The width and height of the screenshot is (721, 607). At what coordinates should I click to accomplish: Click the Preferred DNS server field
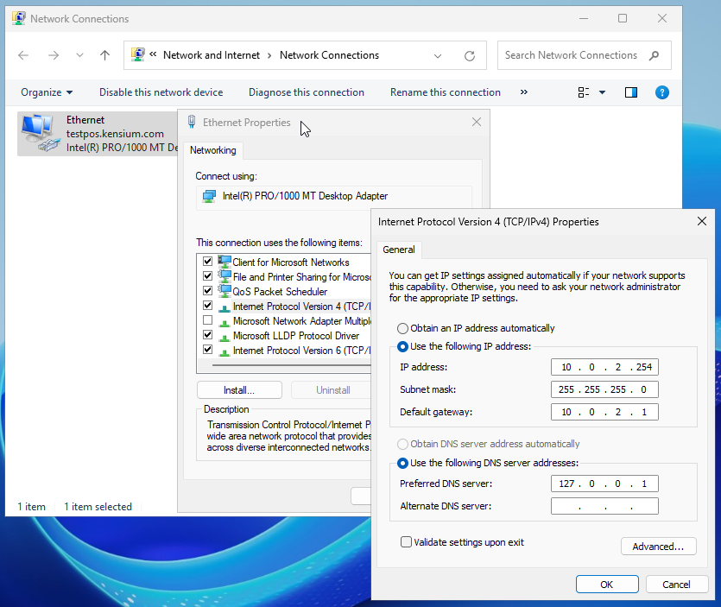point(604,484)
